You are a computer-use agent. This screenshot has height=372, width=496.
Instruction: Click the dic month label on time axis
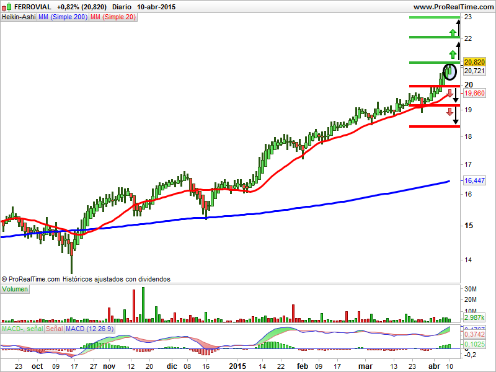172,366
